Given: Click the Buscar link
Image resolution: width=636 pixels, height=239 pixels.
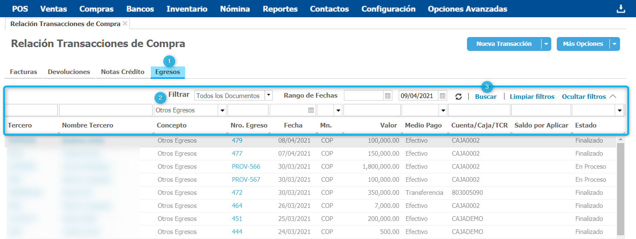Looking at the screenshot, I should 486,96.
